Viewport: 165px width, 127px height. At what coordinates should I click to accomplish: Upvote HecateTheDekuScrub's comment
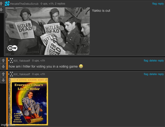pyautogui.click(x=2, y=4)
